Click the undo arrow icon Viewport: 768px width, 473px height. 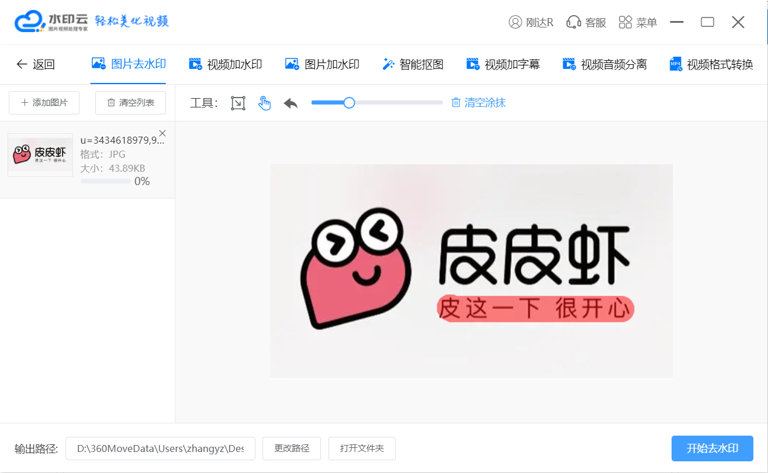point(290,103)
